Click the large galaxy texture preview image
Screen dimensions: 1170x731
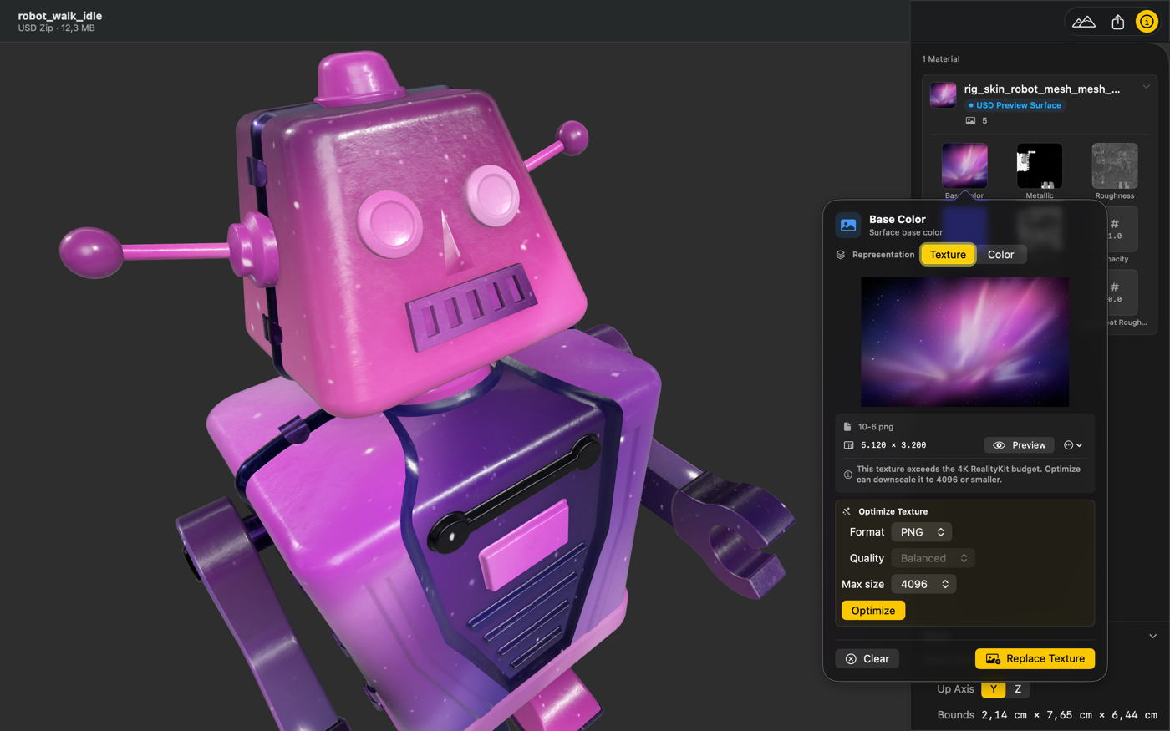[x=964, y=342]
